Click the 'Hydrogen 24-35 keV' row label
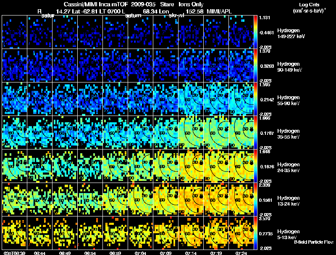 click(289, 167)
